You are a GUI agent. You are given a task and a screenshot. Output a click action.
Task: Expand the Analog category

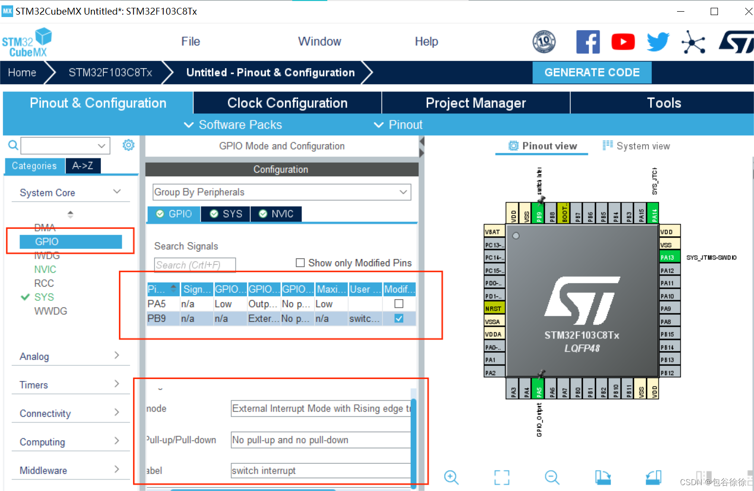tap(117, 356)
